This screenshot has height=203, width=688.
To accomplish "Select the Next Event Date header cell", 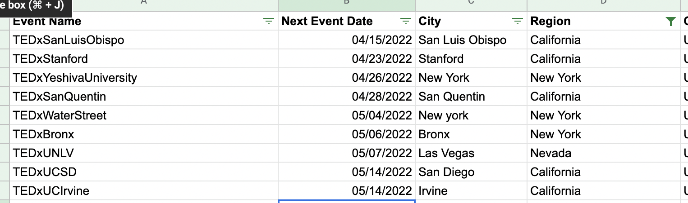I will tap(347, 21).
